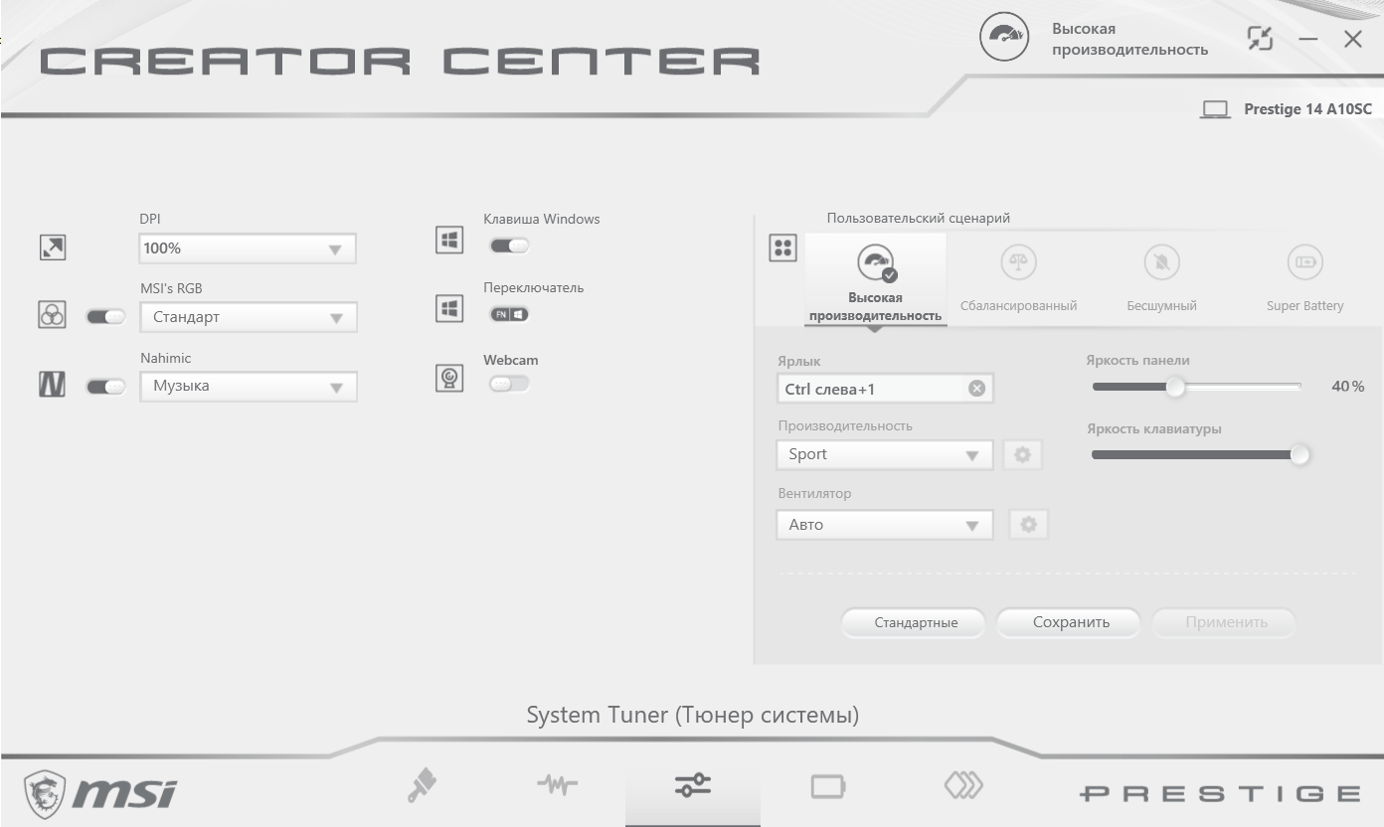
Task: Click the Стандартные button
Action: pos(915,623)
